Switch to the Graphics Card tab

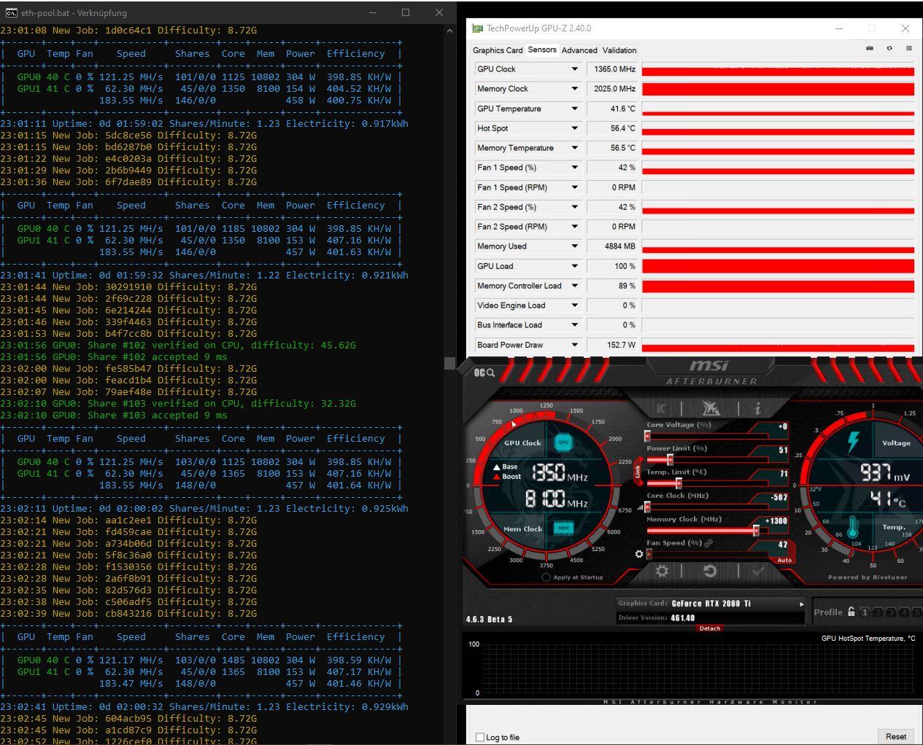(x=498, y=50)
